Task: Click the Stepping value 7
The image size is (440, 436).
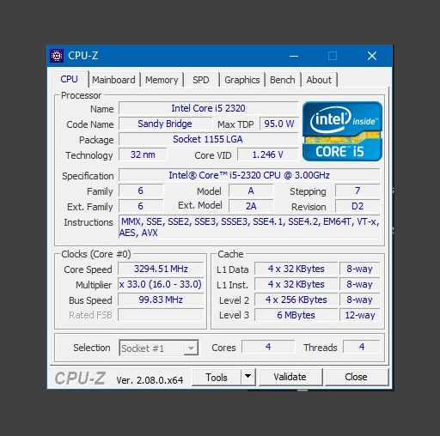Action: [x=357, y=191]
